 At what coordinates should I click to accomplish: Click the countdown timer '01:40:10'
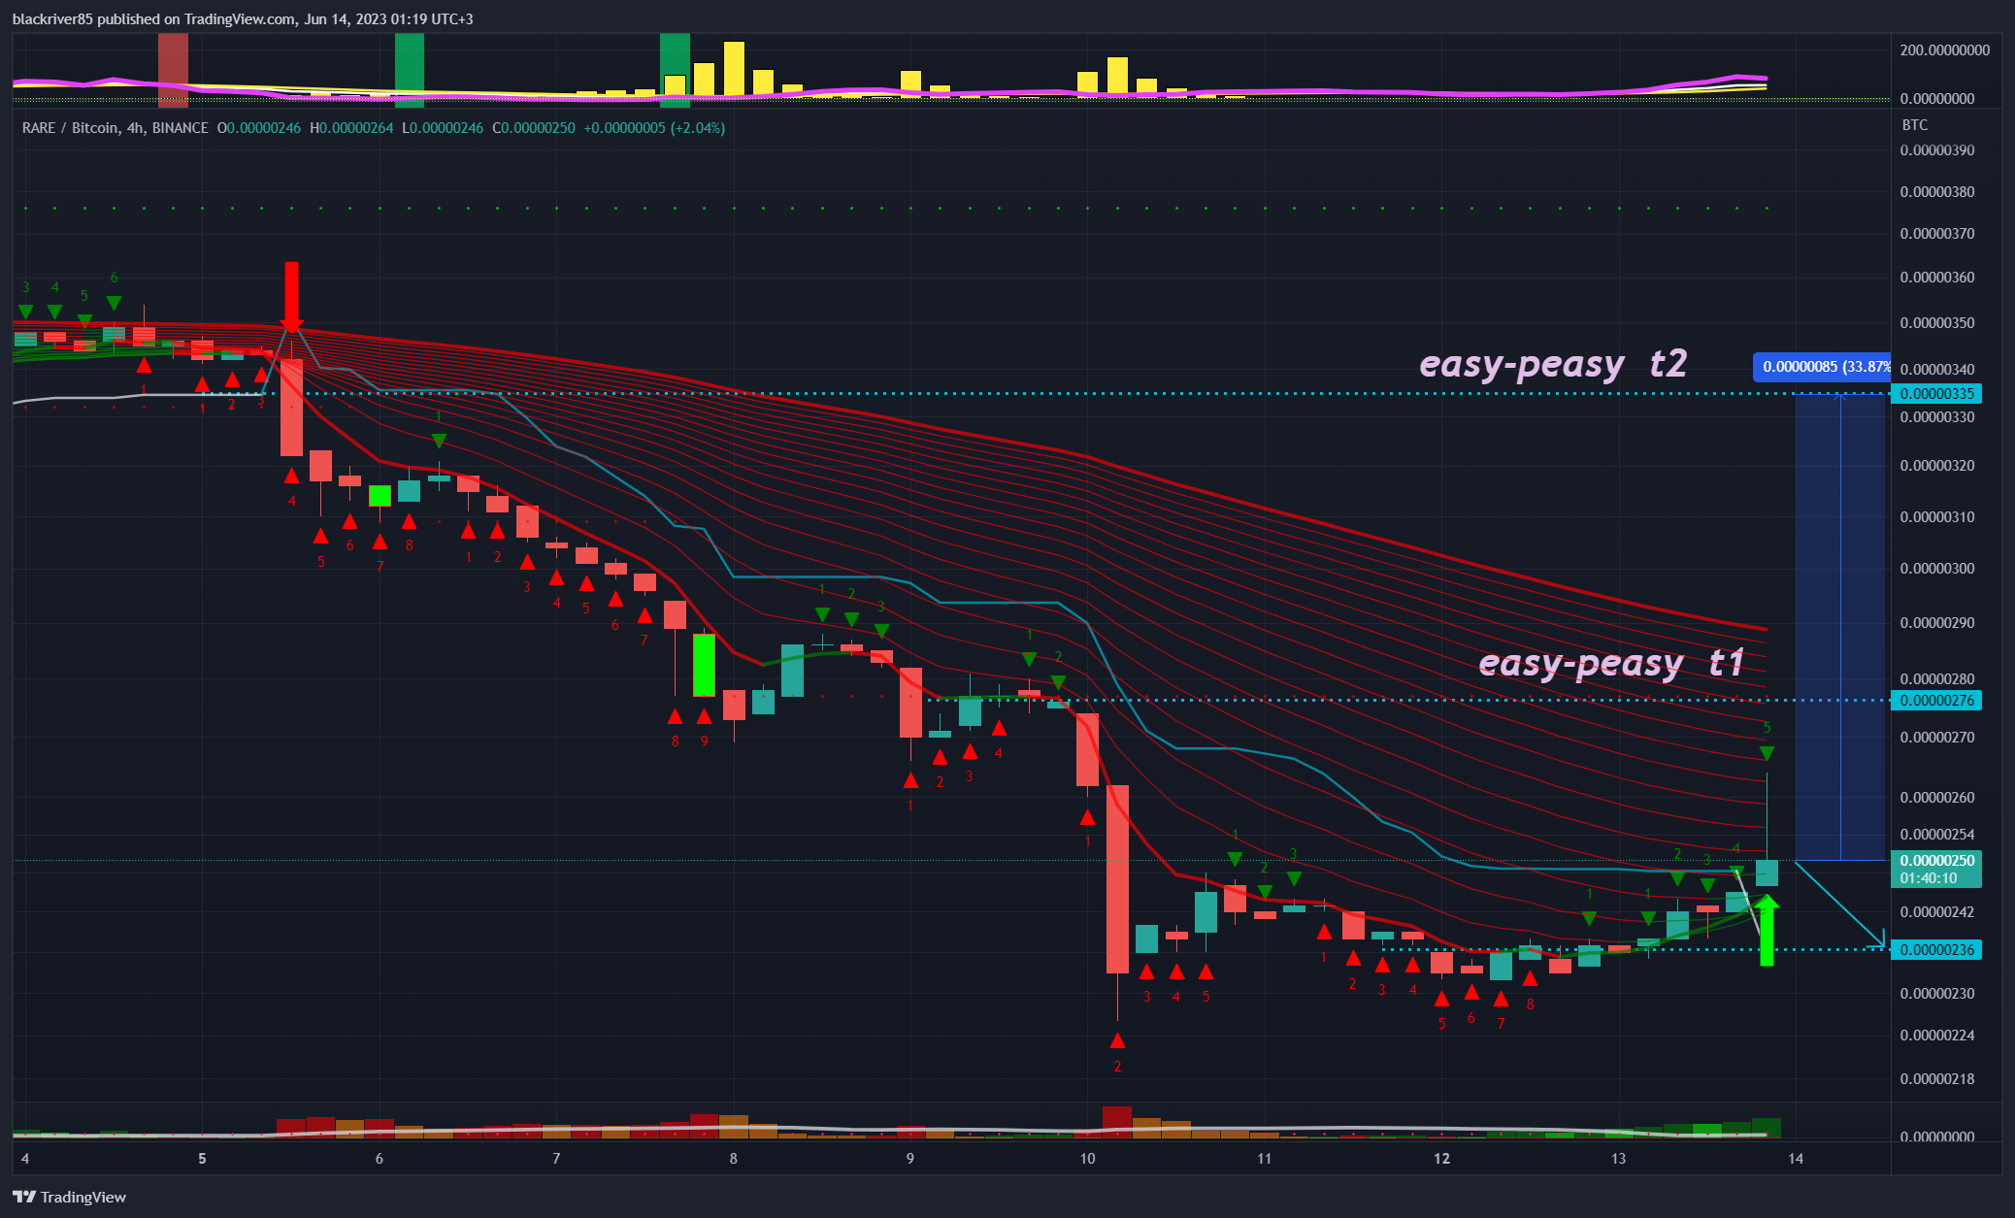point(1928,878)
